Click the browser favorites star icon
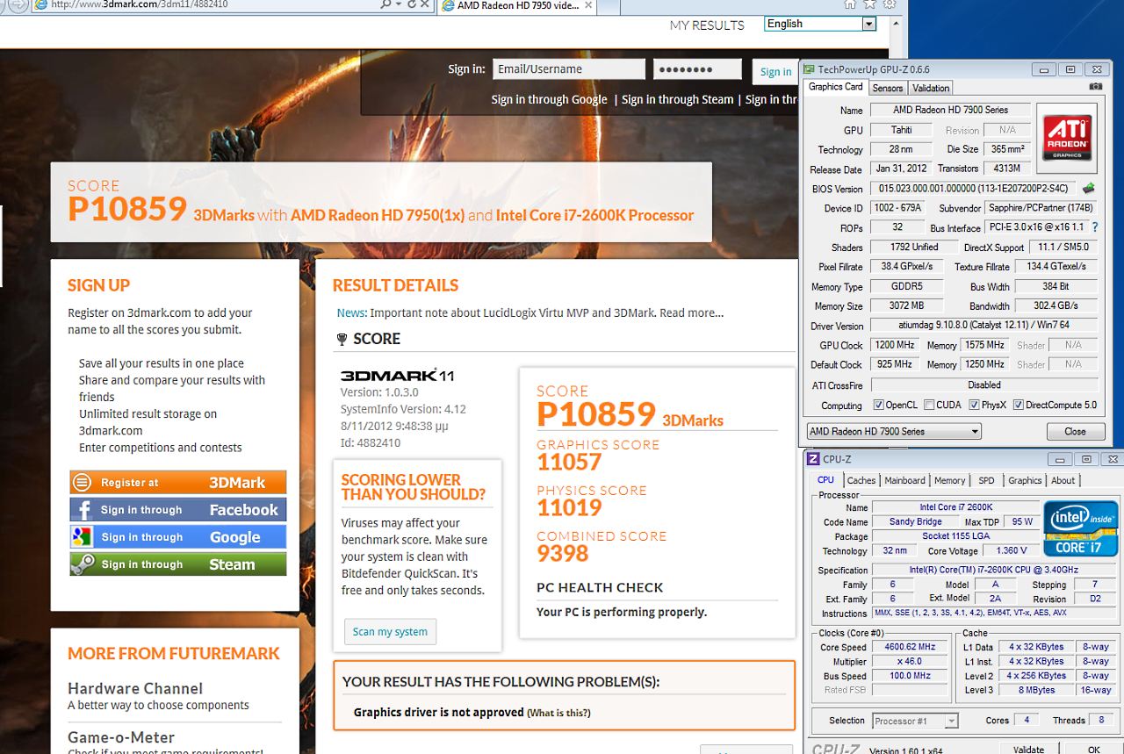The width and height of the screenshot is (1124, 754). click(x=869, y=4)
